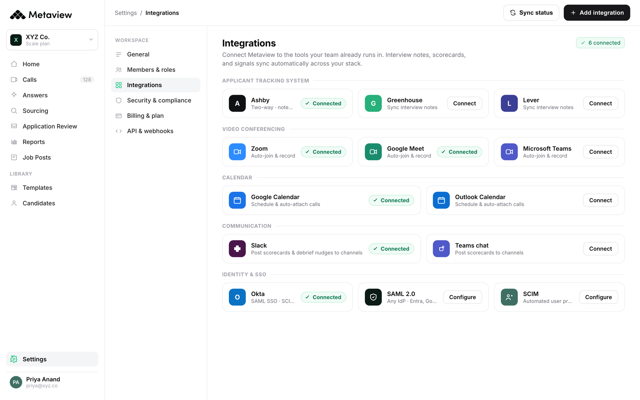Connect the Outlook Calendar integration
This screenshot has width=640, height=400.
pyautogui.click(x=600, y=200)
